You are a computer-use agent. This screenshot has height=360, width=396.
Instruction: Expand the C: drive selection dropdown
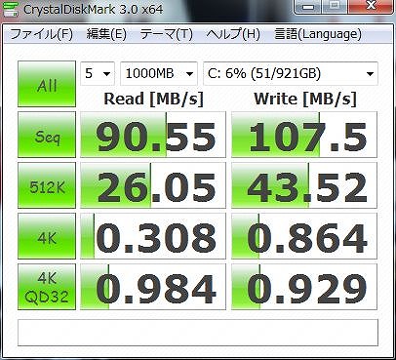[x=291, y=73]
